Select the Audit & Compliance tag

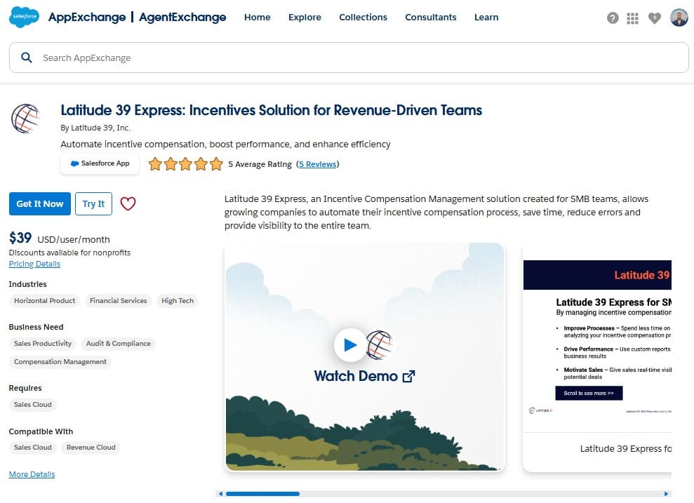(x=118, y=344)
